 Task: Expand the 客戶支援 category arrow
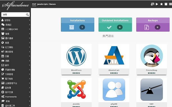tap(29, 92)
